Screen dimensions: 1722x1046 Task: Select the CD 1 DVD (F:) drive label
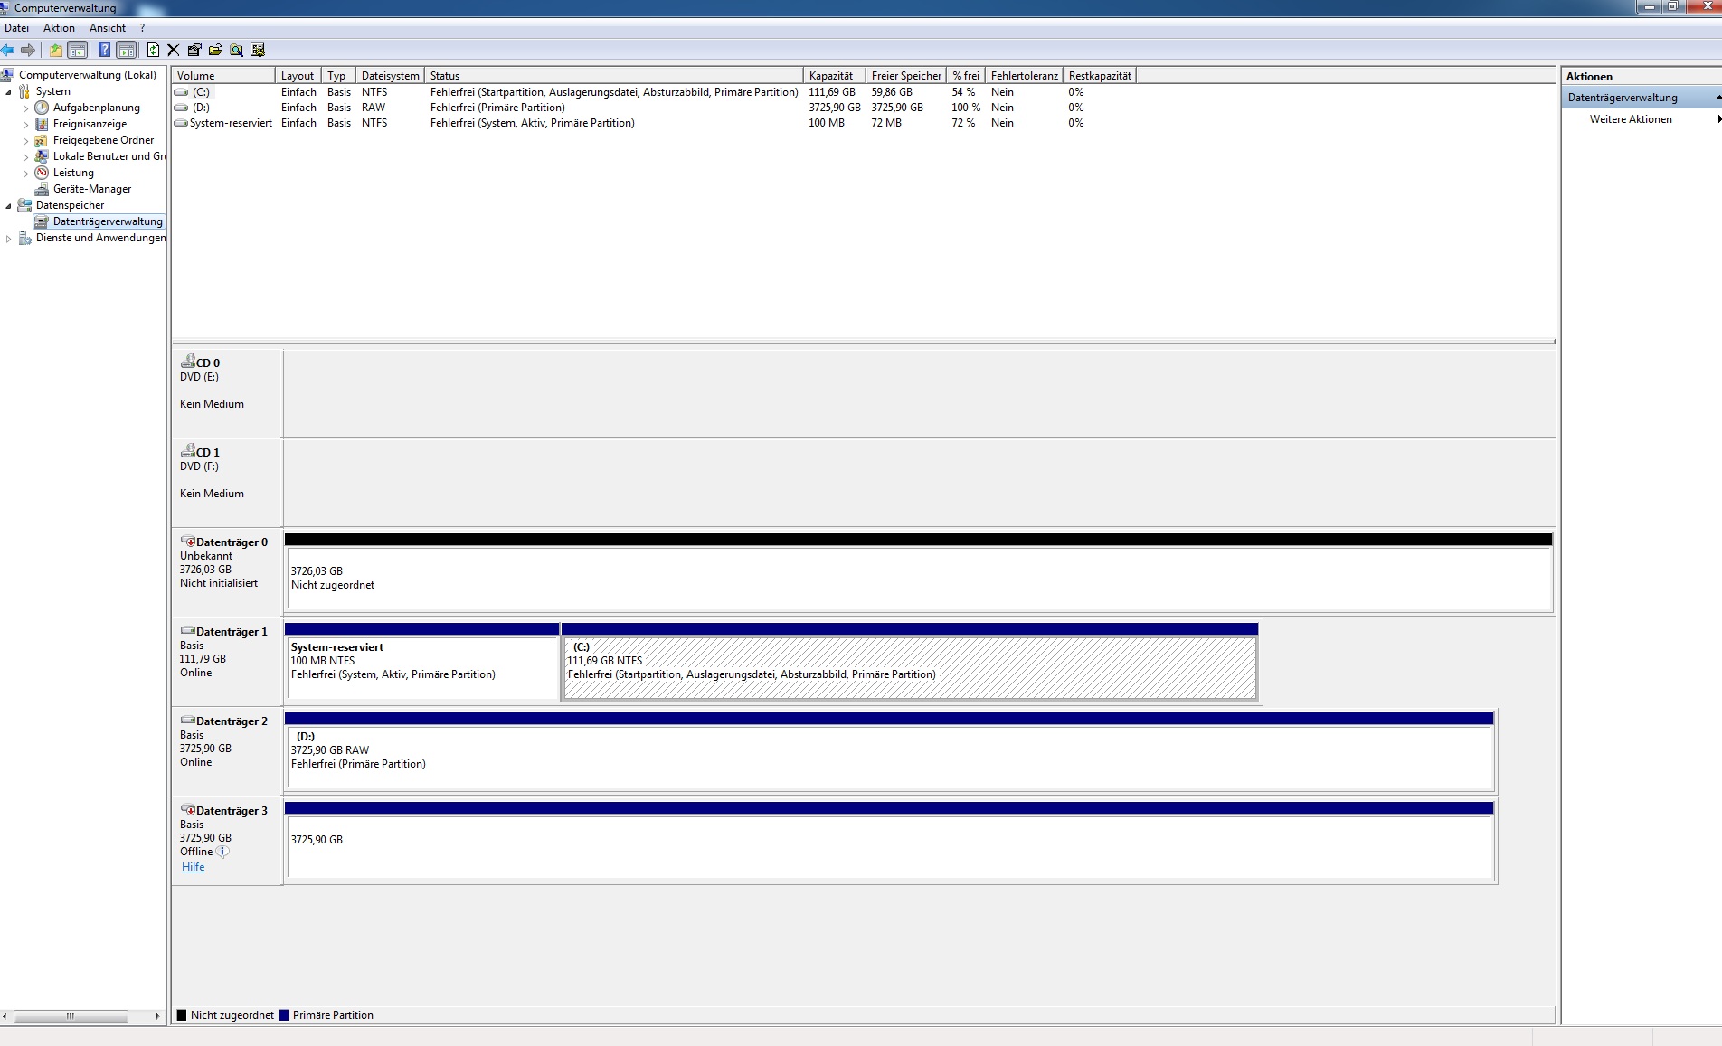click(227, 482)
